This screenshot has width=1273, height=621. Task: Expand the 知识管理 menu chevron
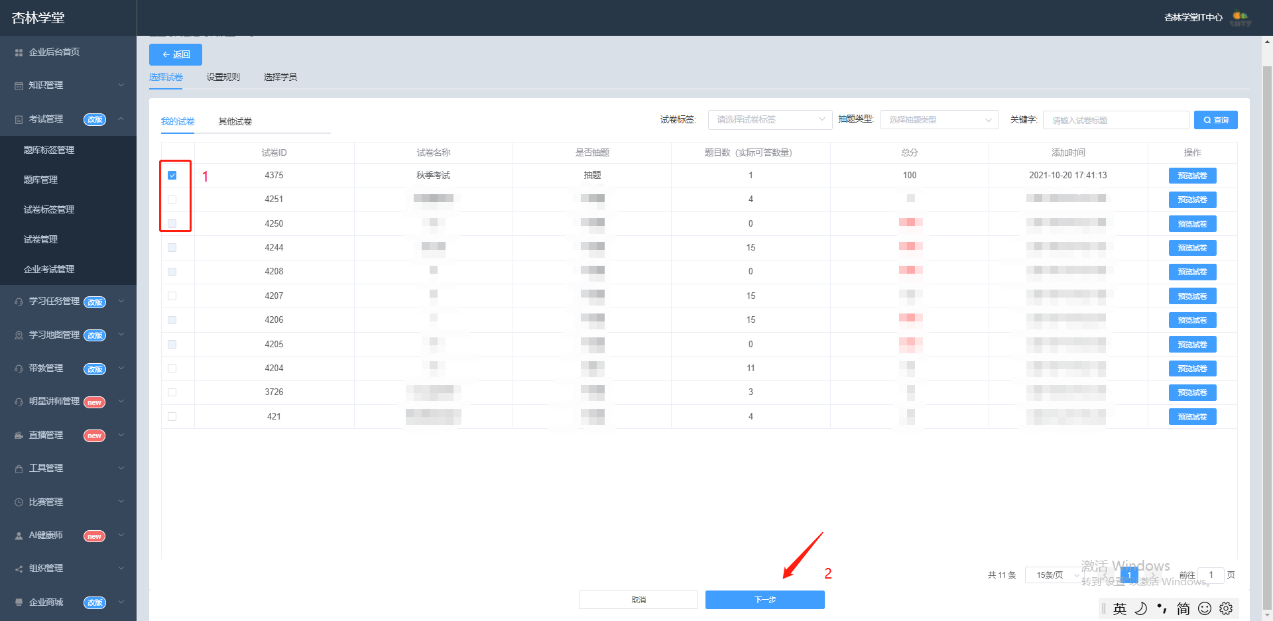tap(121, 85)
